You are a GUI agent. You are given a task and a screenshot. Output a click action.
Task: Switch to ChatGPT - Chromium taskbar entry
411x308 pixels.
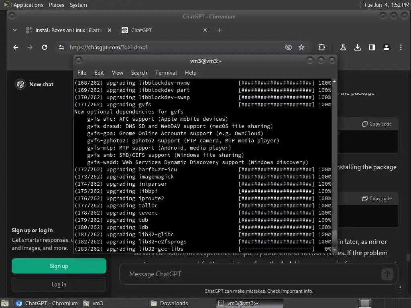point(47,303)
